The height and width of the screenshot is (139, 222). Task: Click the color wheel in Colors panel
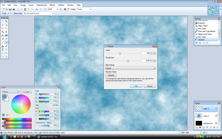(x=21, y=104)
